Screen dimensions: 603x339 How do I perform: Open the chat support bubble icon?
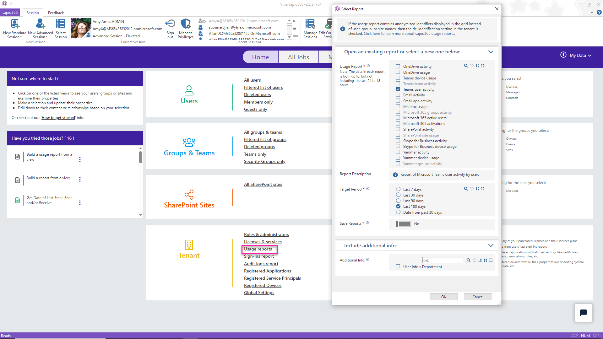coord(584,313)
